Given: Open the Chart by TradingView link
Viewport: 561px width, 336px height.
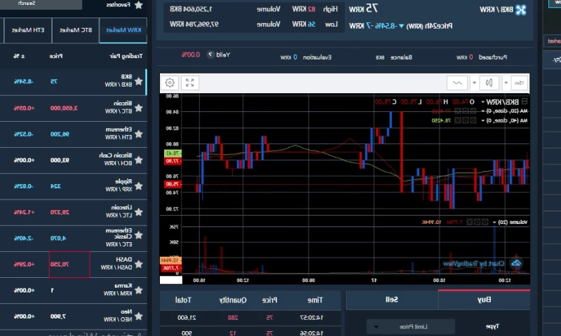Looking at the screenshot, I should pos(474,264).
